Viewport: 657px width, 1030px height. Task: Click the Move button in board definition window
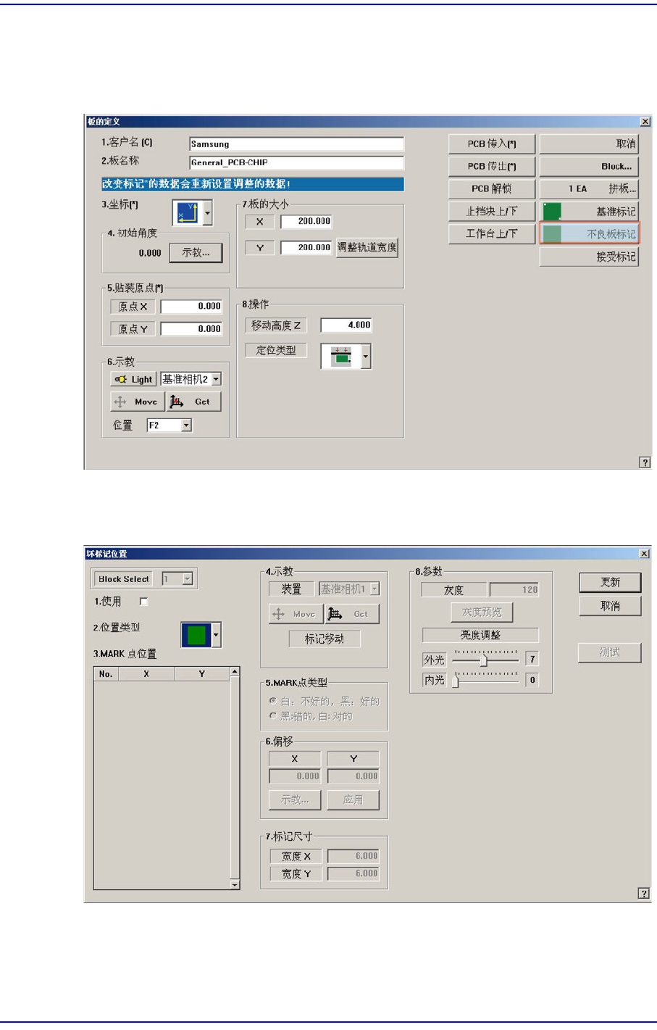(138, 402)
